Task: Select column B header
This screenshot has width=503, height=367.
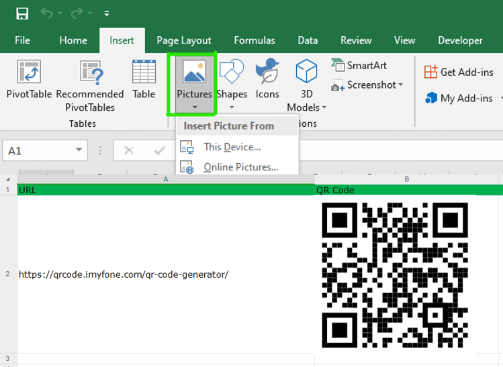Action: tap(407, 179)
